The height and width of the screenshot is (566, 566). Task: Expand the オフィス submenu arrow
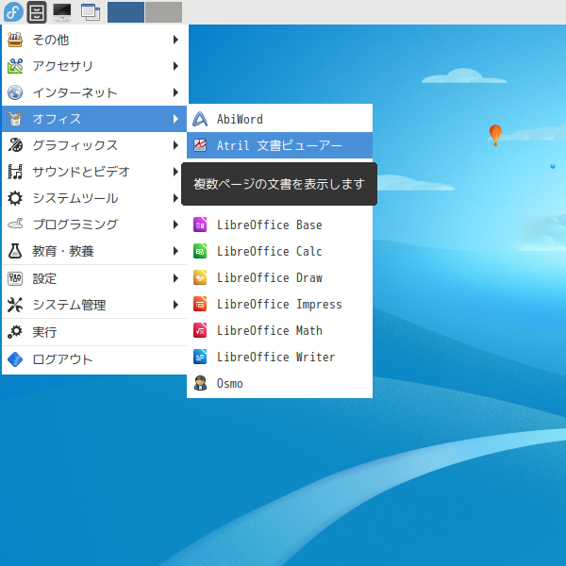175,119
